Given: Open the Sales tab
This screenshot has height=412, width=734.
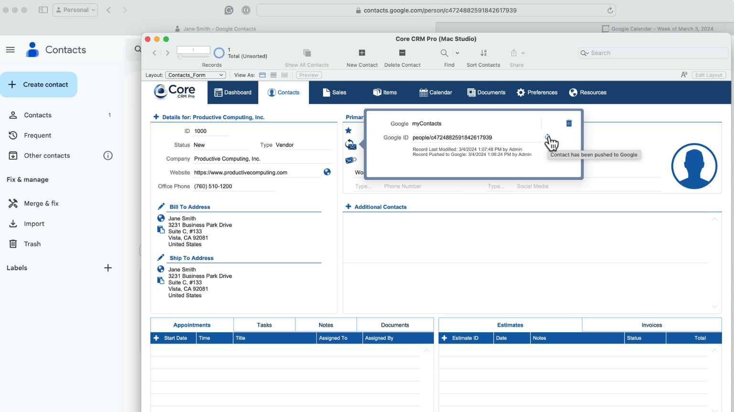Looking at the screenshot, I should 334,93.
